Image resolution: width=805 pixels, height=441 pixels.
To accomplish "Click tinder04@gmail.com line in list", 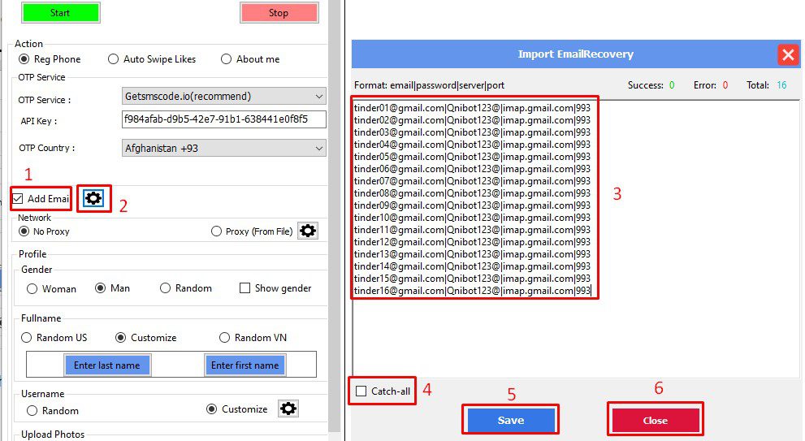I will [x=472, y=145].
